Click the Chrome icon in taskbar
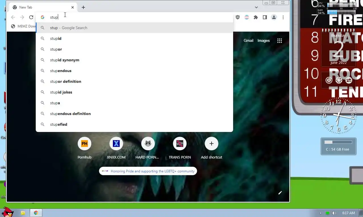363x217 pixels. point(36,213)
